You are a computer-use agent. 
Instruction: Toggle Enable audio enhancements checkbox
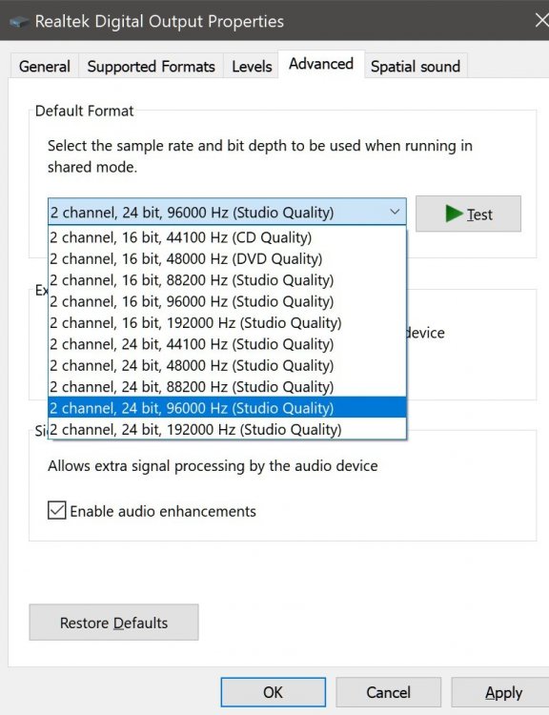coord(56,510)
